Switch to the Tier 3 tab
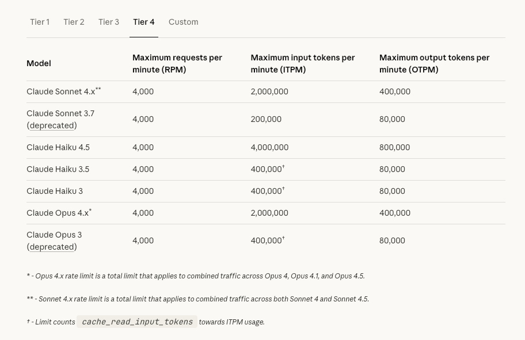This screenshot has height=340, width=525. [x=108, y=22]
